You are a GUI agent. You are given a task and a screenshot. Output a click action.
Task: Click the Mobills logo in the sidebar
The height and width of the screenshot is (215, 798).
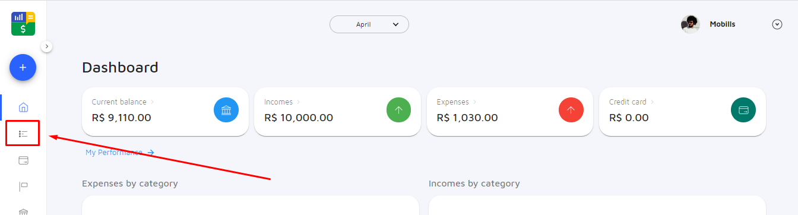[x=23, y=24]
